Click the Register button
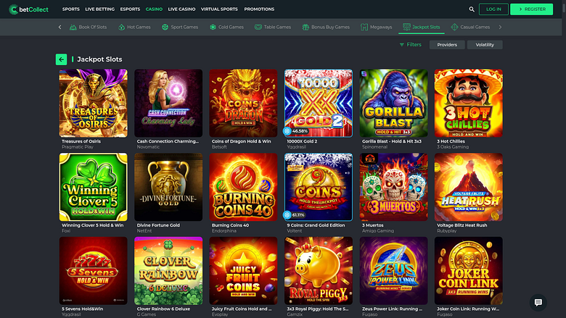This screenshot has width=566, height=318. click(531, 9)
